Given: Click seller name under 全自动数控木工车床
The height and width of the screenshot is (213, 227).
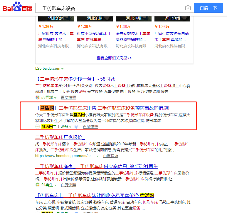Looking at the screenshot, I should pyautogui.click(x=133, y=46).
